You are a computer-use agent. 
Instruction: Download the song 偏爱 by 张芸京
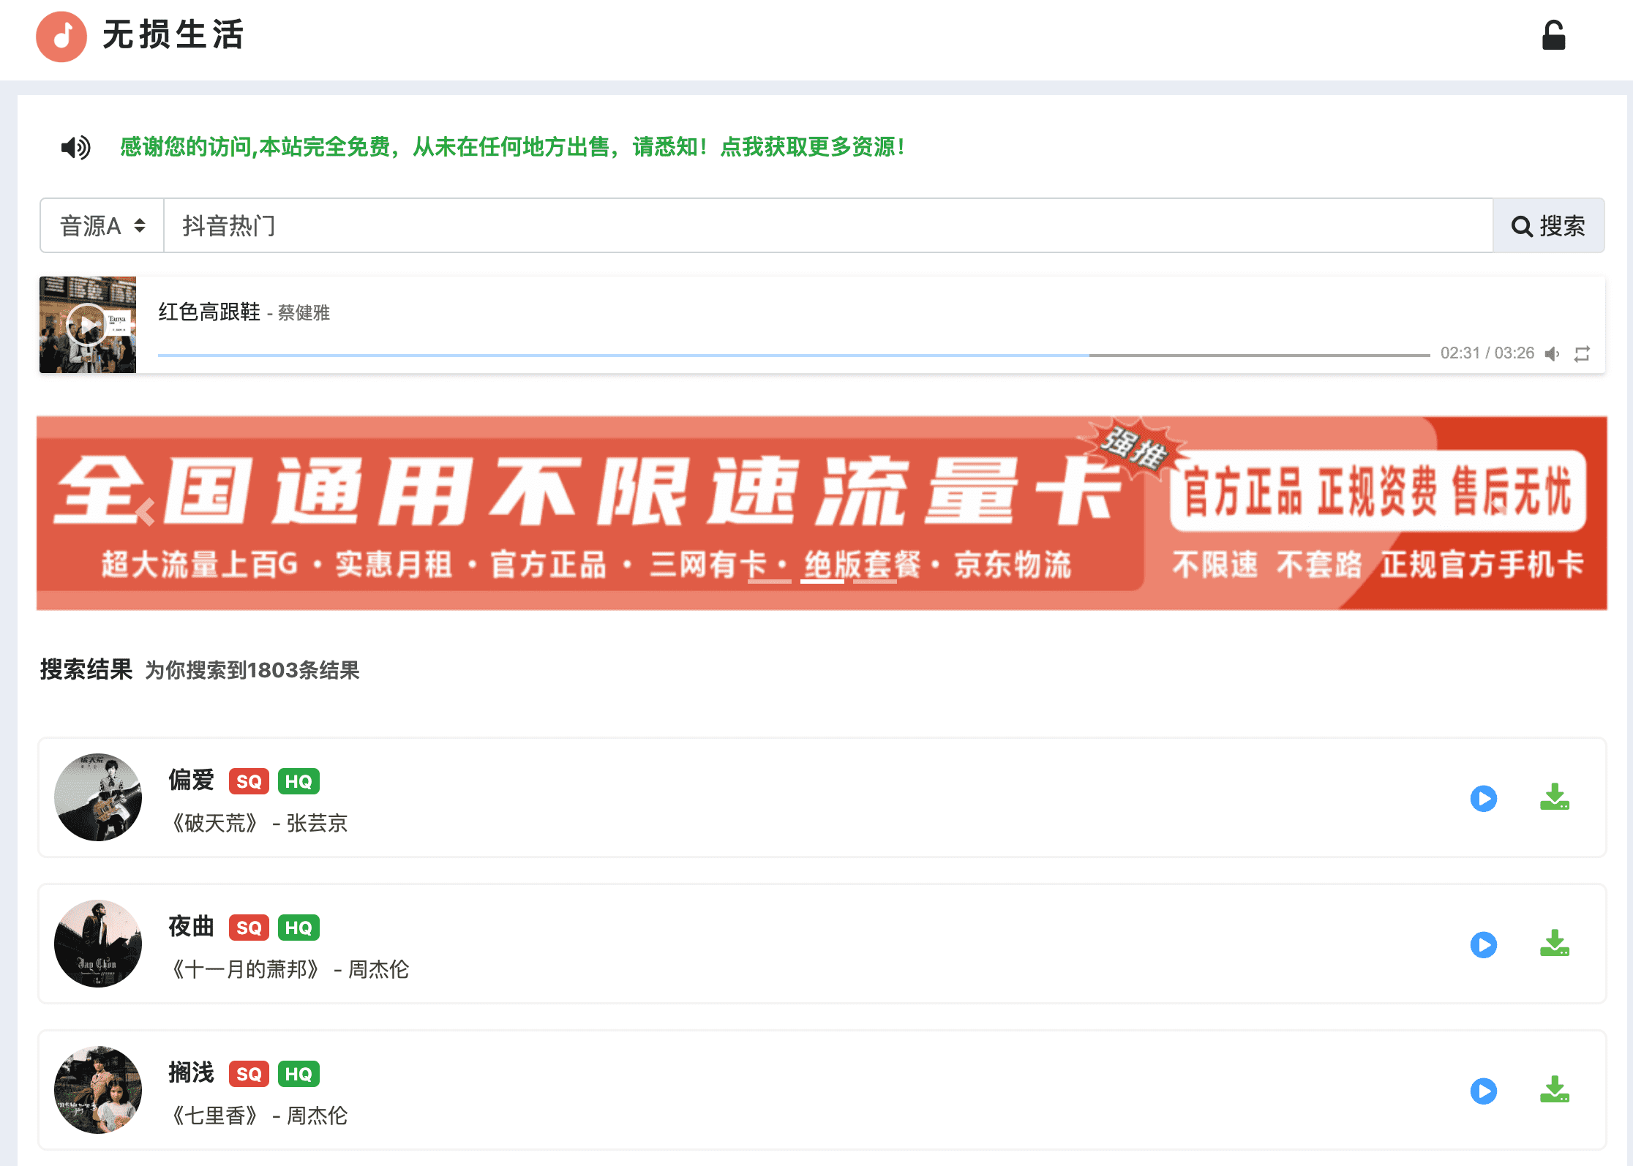(x=1554, y=799)
